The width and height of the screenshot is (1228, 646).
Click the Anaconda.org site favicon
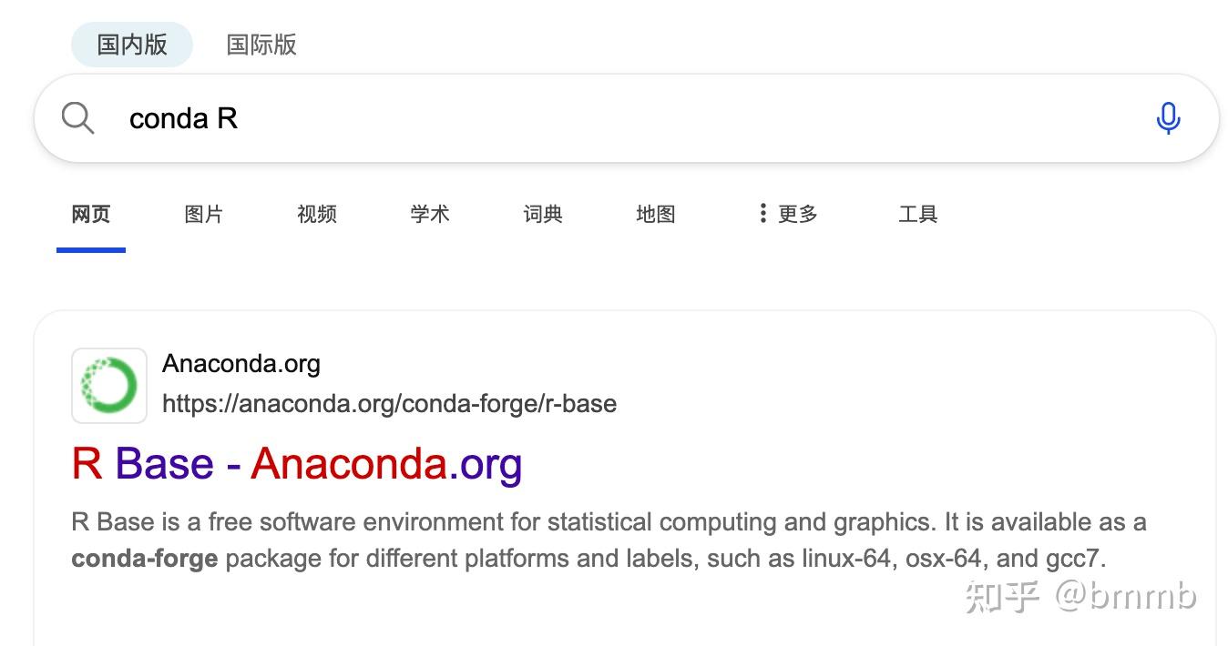click(x=109, y=386)
